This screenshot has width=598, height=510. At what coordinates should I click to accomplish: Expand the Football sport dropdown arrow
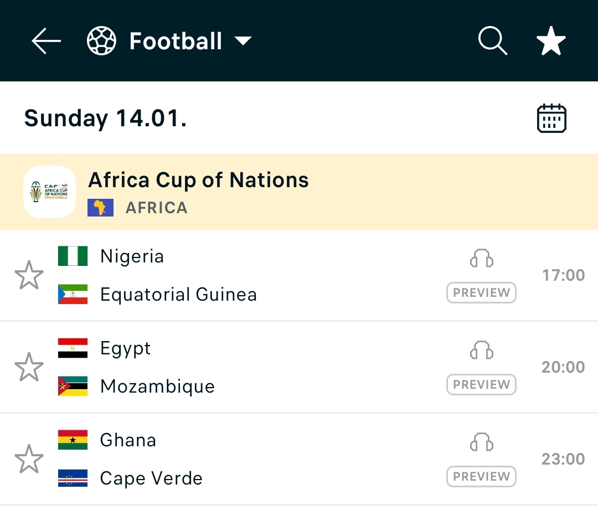tap(243, 42)
